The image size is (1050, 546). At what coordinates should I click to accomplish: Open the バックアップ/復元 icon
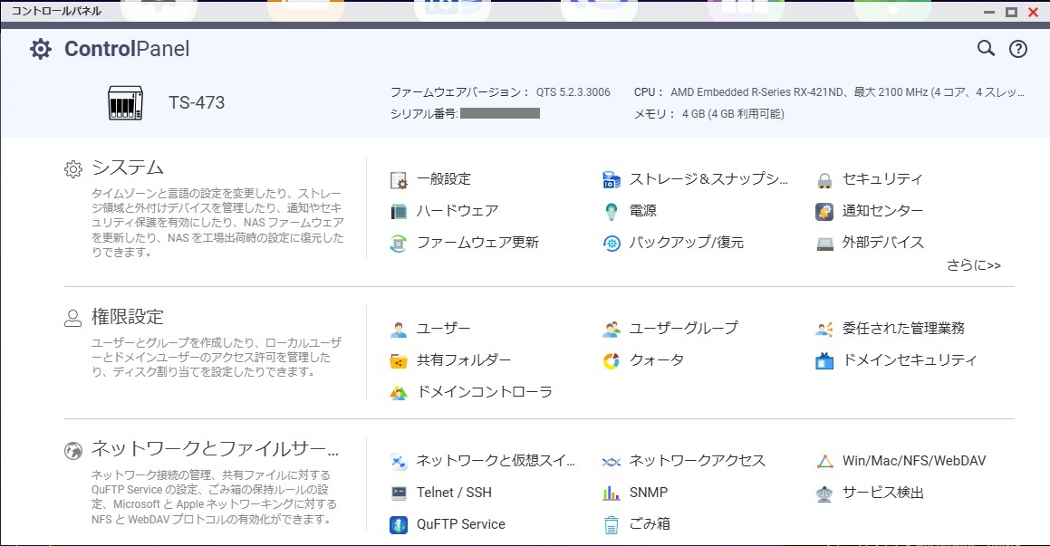click(x=612, y=243)
